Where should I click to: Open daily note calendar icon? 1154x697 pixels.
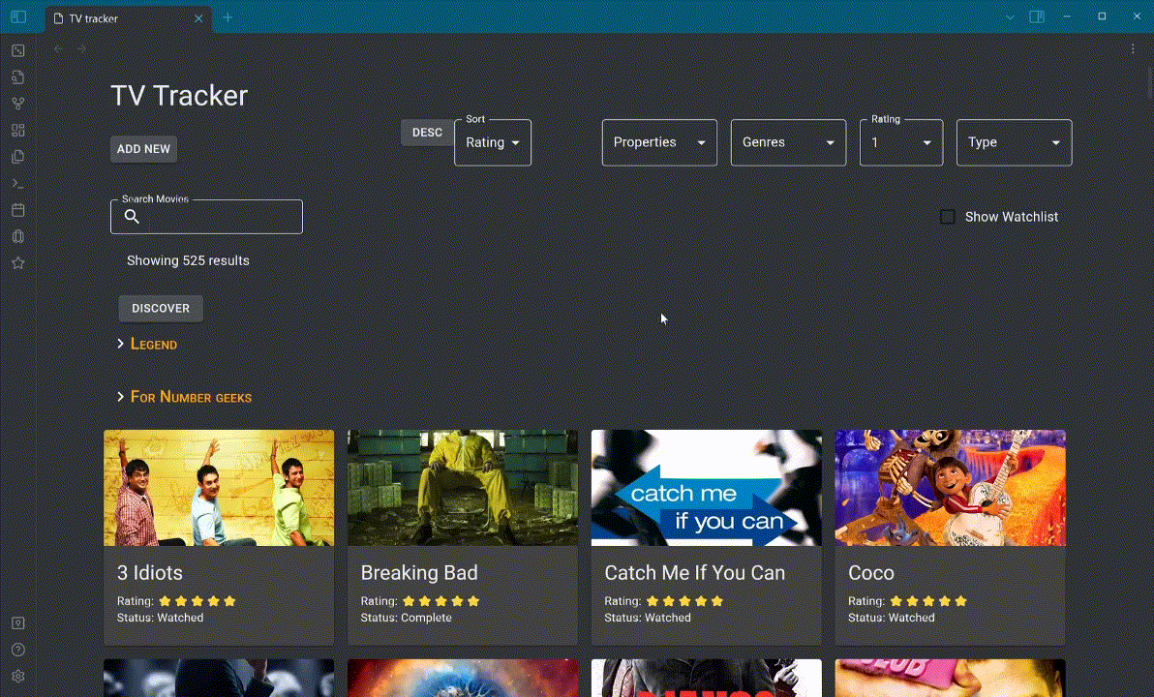(18, 210)
